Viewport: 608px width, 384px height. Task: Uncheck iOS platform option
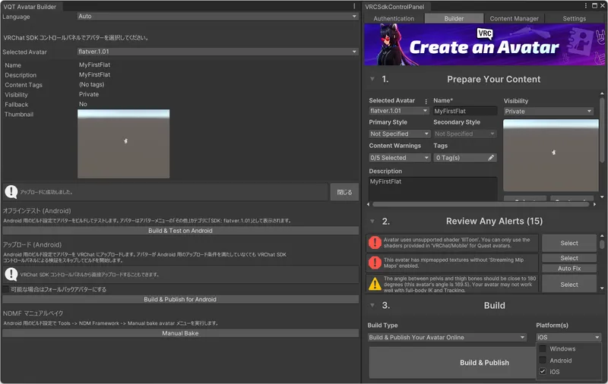[x=543, y=372]
